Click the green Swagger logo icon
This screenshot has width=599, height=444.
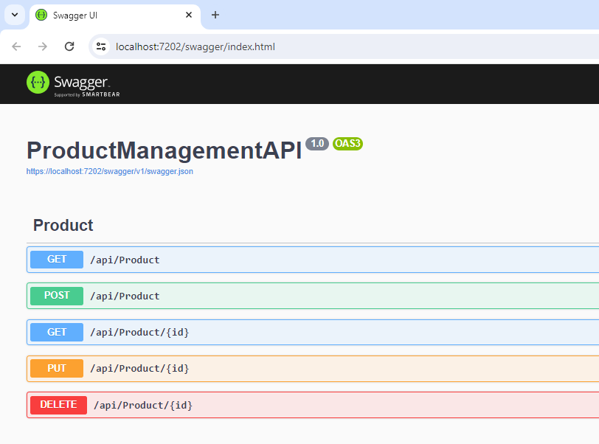pos(38,82)
